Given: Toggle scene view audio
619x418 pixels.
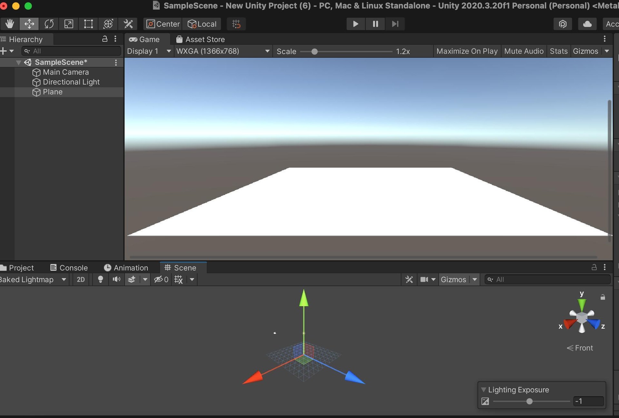Looking at the screenshot, I should [x=116, y=279].
